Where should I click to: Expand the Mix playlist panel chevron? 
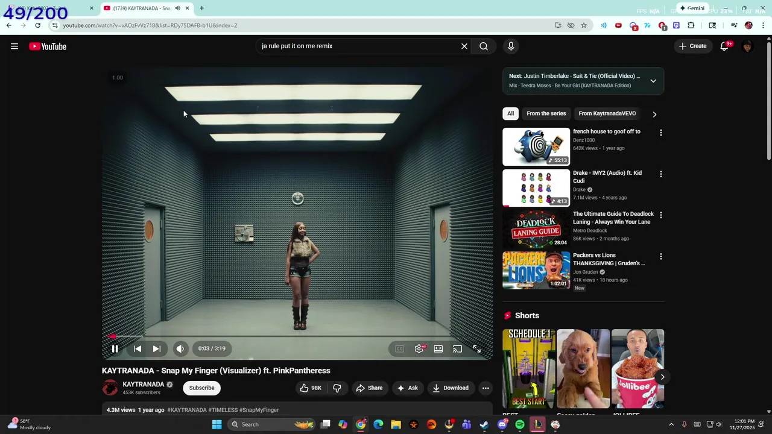[653, 81]
